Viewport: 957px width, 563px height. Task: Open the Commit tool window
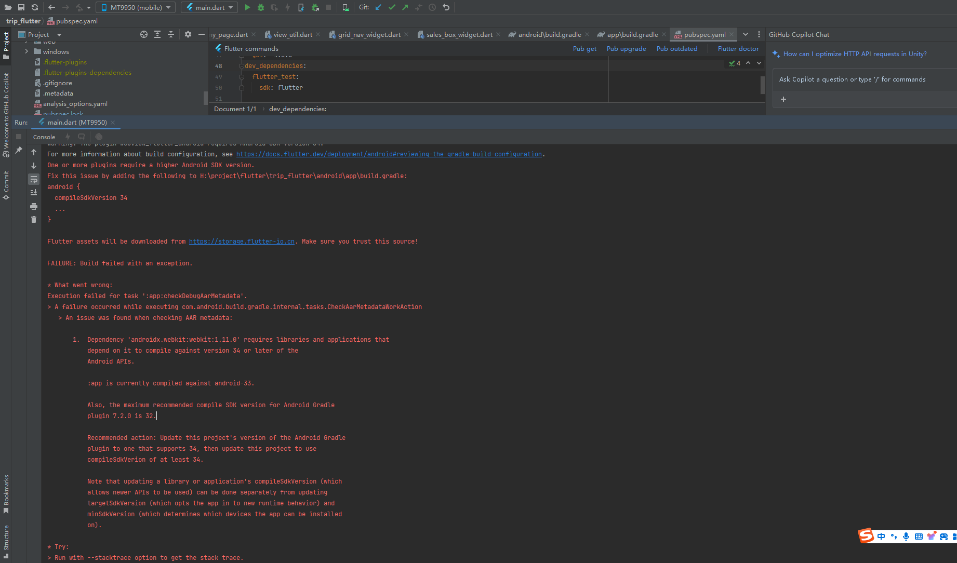tap(6, 185)
